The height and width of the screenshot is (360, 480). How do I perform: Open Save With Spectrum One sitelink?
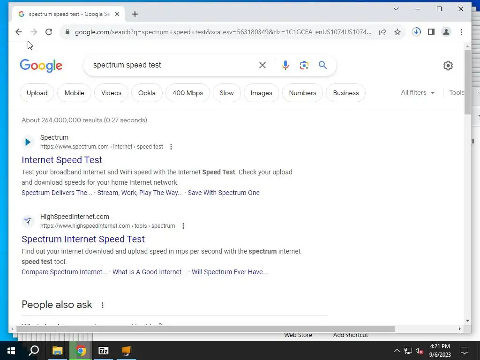[224, 193]
